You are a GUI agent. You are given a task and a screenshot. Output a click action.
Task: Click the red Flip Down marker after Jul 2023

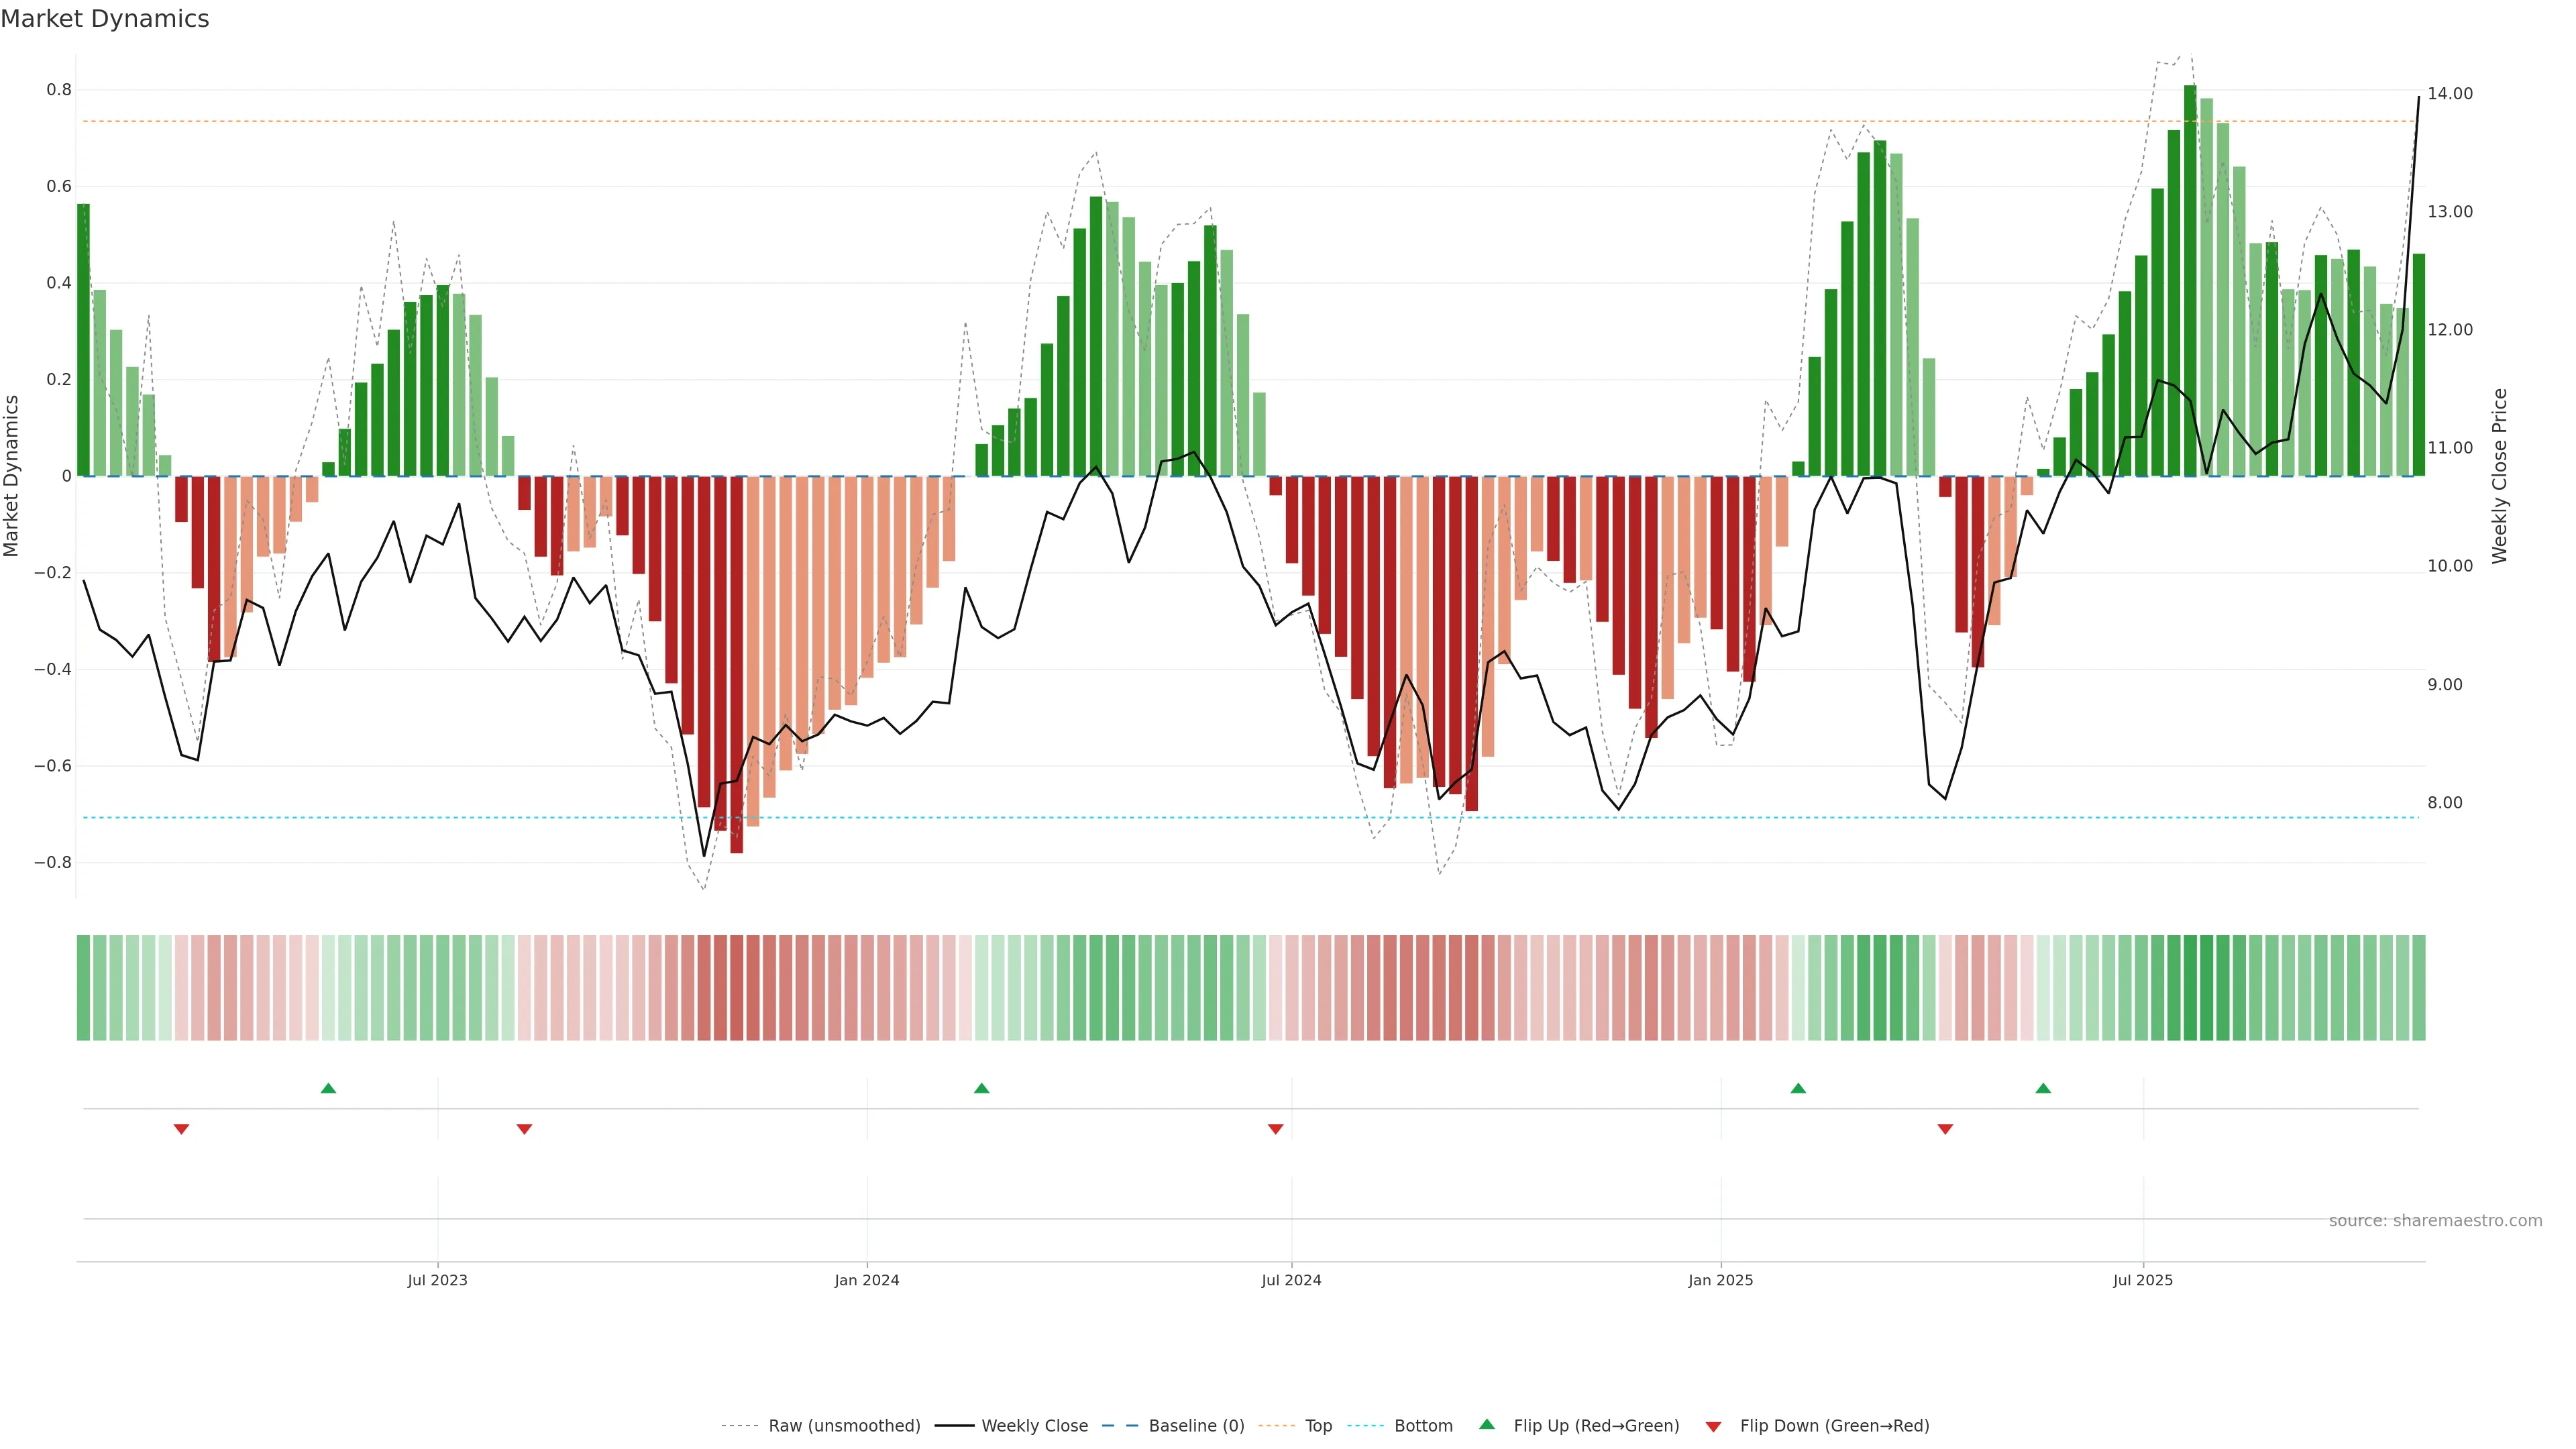click(x=524, y=1129)
